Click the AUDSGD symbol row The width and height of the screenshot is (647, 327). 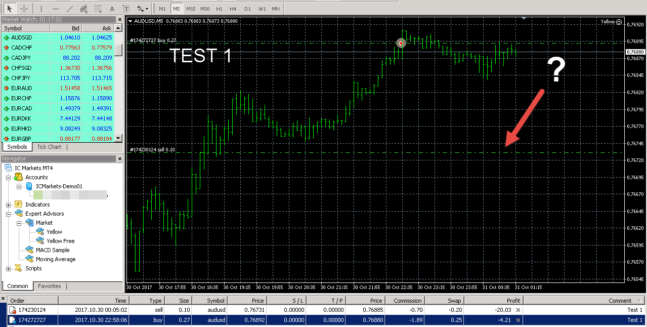[58, 37]
